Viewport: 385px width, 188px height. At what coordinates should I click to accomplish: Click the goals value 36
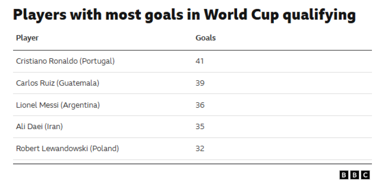[200, 105]
